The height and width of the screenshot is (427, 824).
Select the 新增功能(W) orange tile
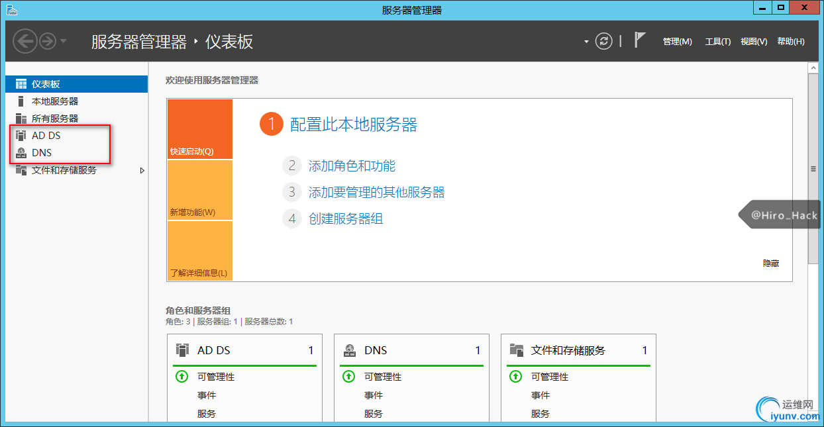[x=199, y=190]
